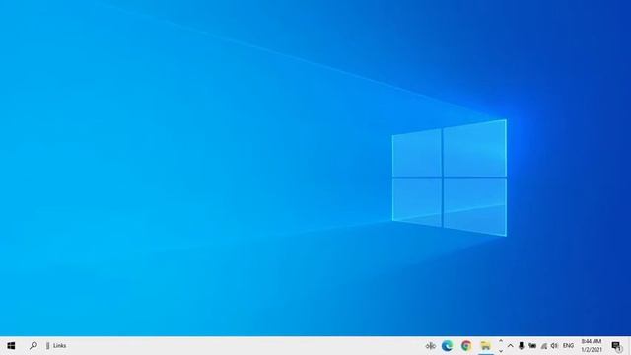Show hidden system tray icons
This screenshot has height=355, width=631.
click(x=511, y=346)
